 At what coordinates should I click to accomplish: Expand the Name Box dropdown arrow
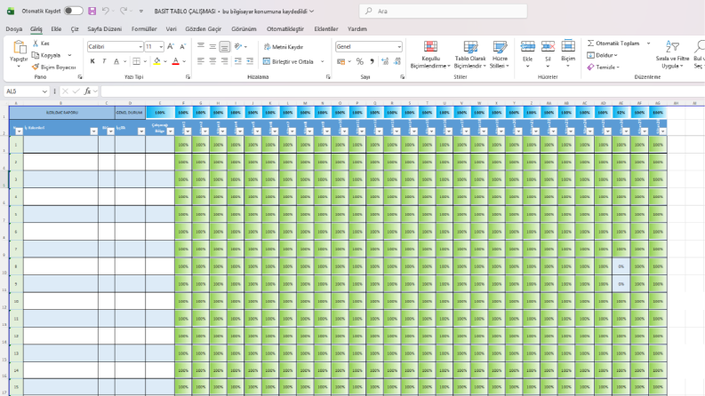click(x=44, y=91)
